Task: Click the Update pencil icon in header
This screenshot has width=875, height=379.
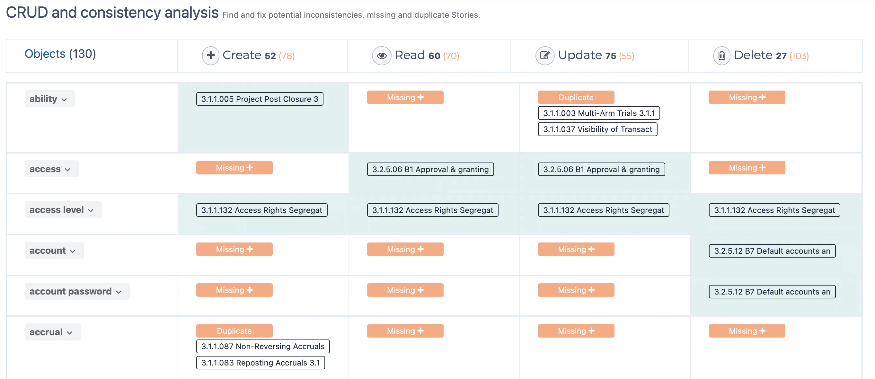Action: tap(545, 55)
